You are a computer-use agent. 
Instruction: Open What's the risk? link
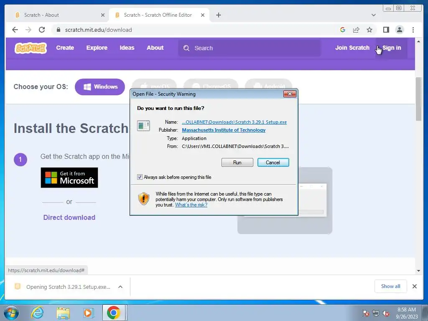point(191,205)
